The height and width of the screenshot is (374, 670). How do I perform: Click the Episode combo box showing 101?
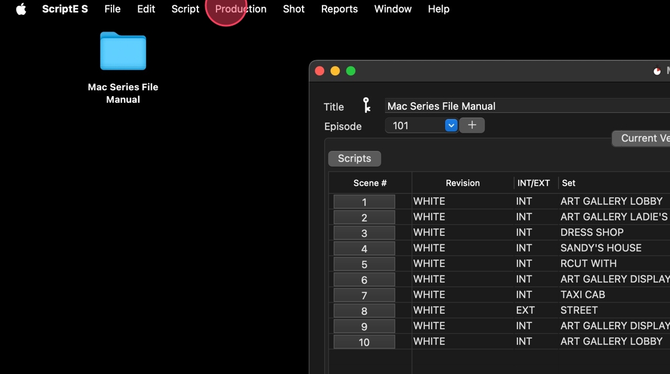click(421, 125)
